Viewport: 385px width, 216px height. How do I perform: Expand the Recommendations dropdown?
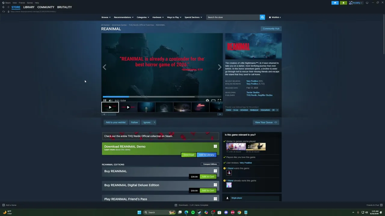[x=124, y=17]
